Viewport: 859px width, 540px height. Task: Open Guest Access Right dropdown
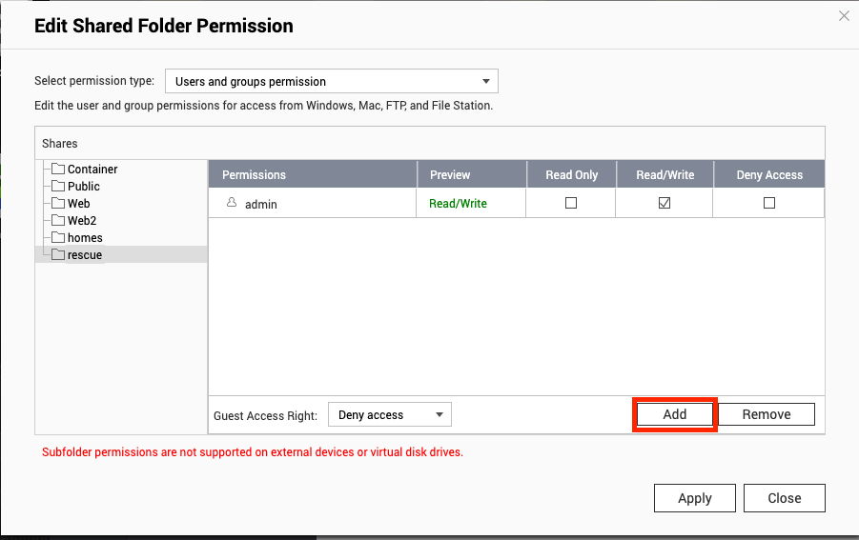pyautogui.click(x=390, y=414)
